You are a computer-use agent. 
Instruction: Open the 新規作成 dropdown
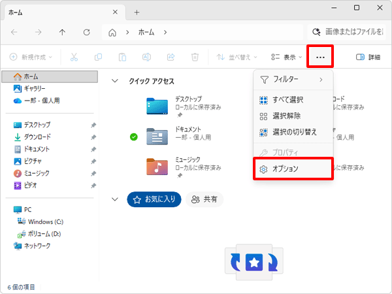(31, 57)
